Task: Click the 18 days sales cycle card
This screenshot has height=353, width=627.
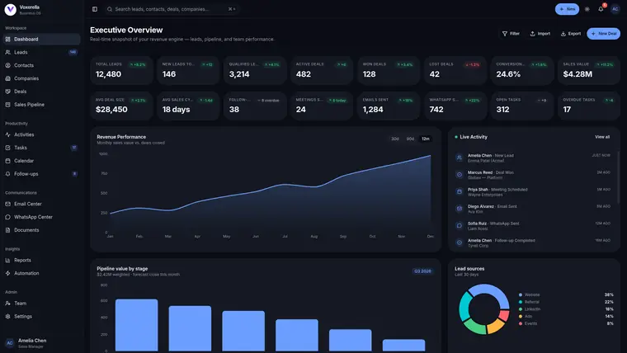Action: point(188,106)
